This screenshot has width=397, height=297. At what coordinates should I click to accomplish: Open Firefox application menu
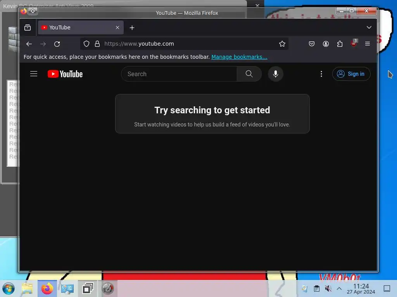coord(368,44)
